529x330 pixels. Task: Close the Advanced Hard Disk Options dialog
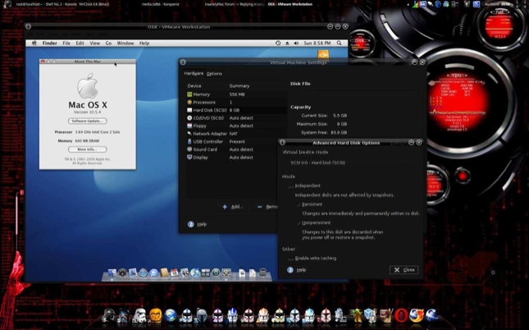(x=404, y=269)
